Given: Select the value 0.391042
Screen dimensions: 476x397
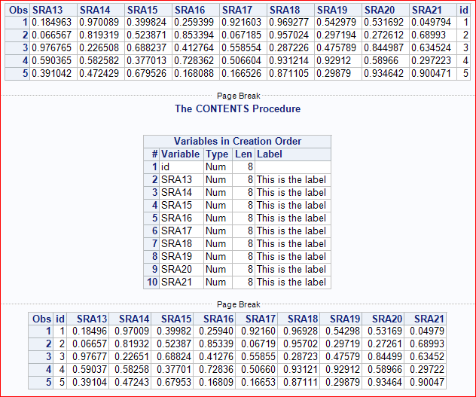Looking at the screenshot, I should click(52, 74).
